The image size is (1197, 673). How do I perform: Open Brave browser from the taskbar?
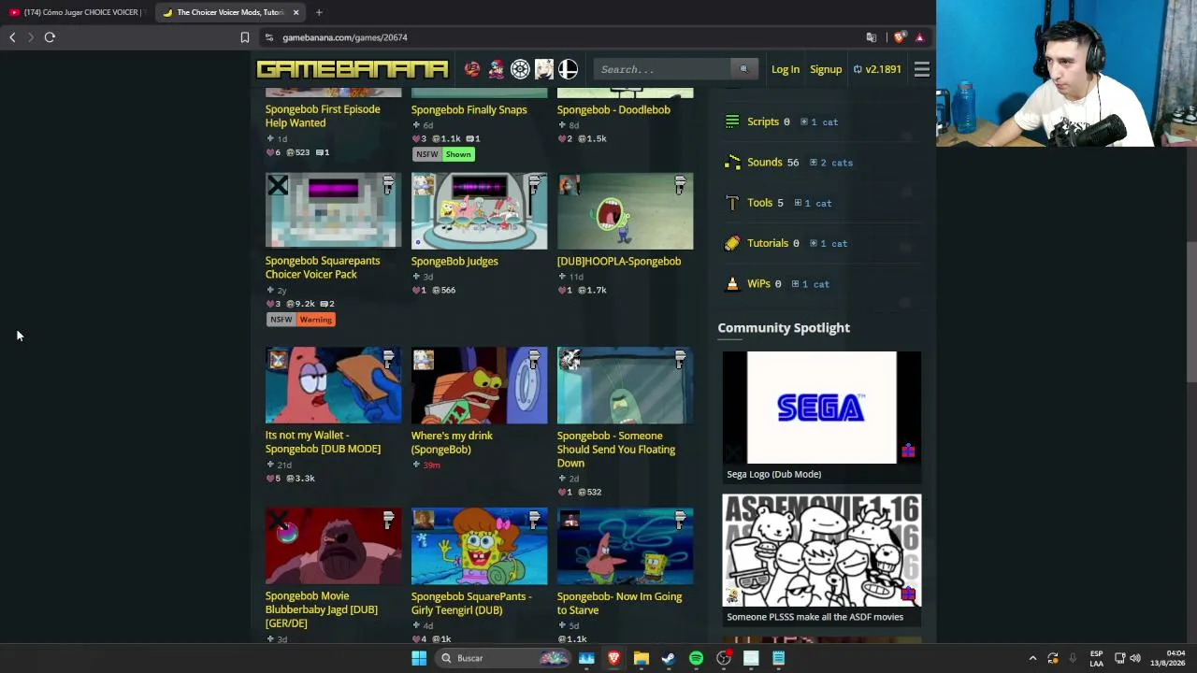click(613, 658)
